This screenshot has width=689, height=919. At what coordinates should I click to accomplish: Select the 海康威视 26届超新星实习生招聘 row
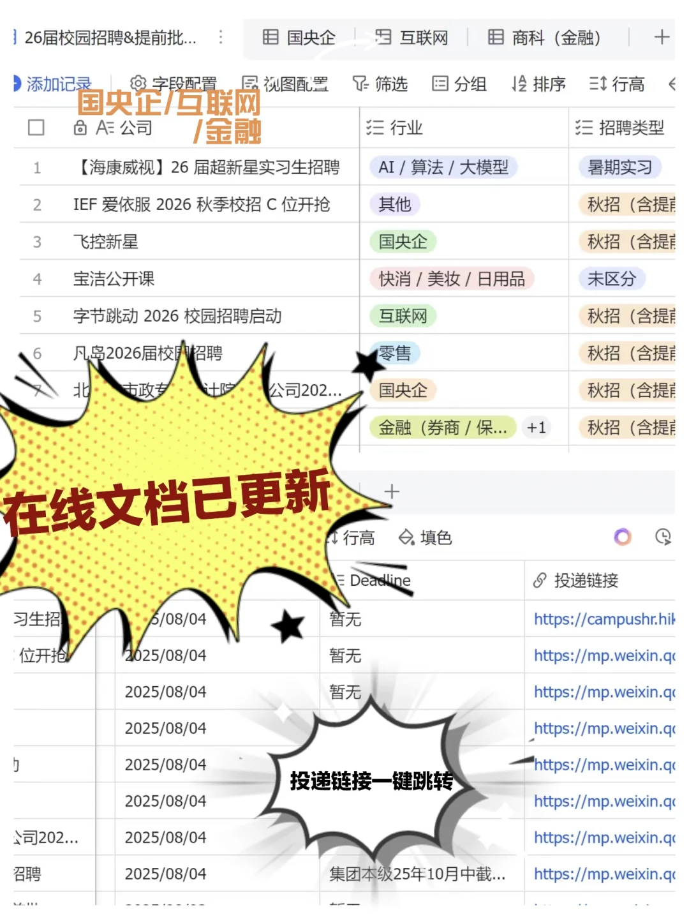click(207, 167)
